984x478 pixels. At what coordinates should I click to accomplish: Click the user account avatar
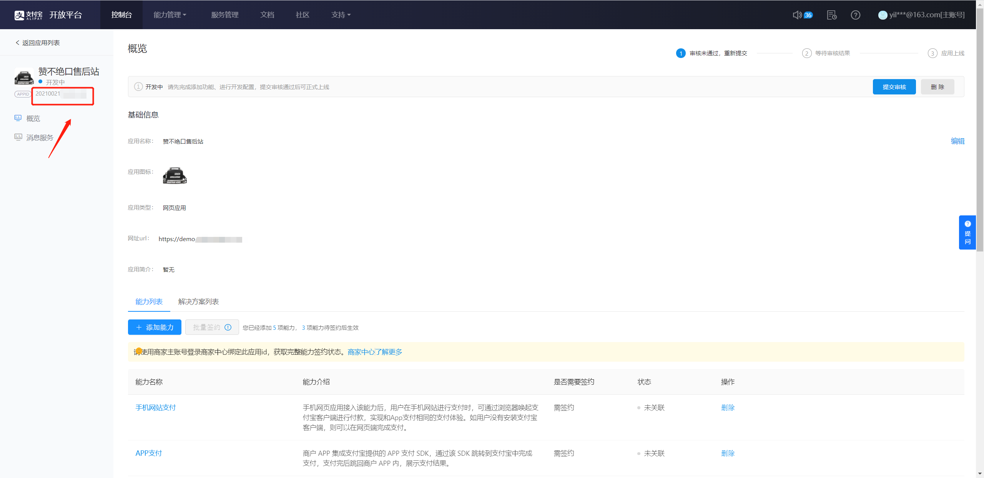(883, 15)
